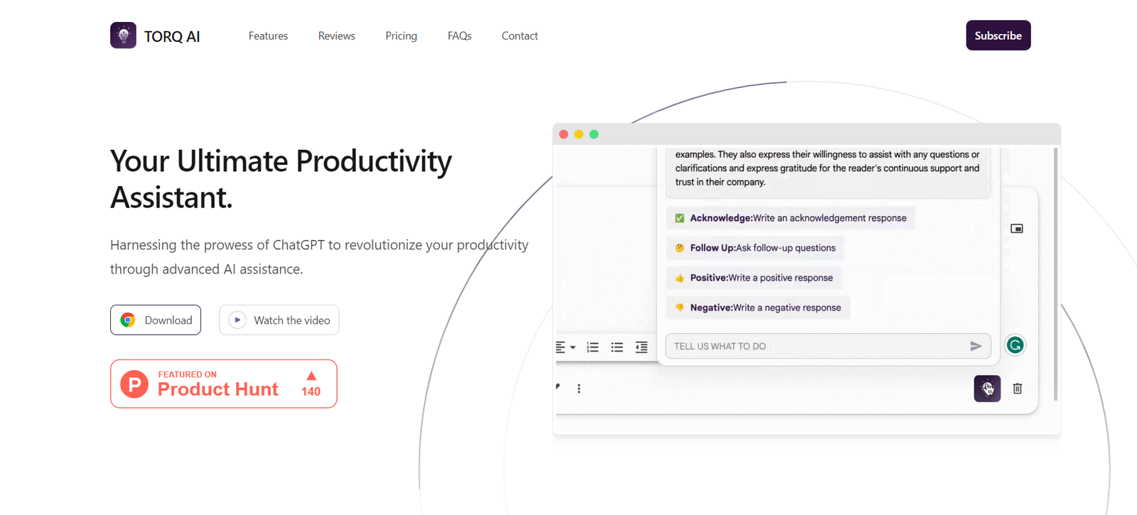1137x515 pixels.
Task: Click the yellow minimize dot
Action: [x=578, y=134]
